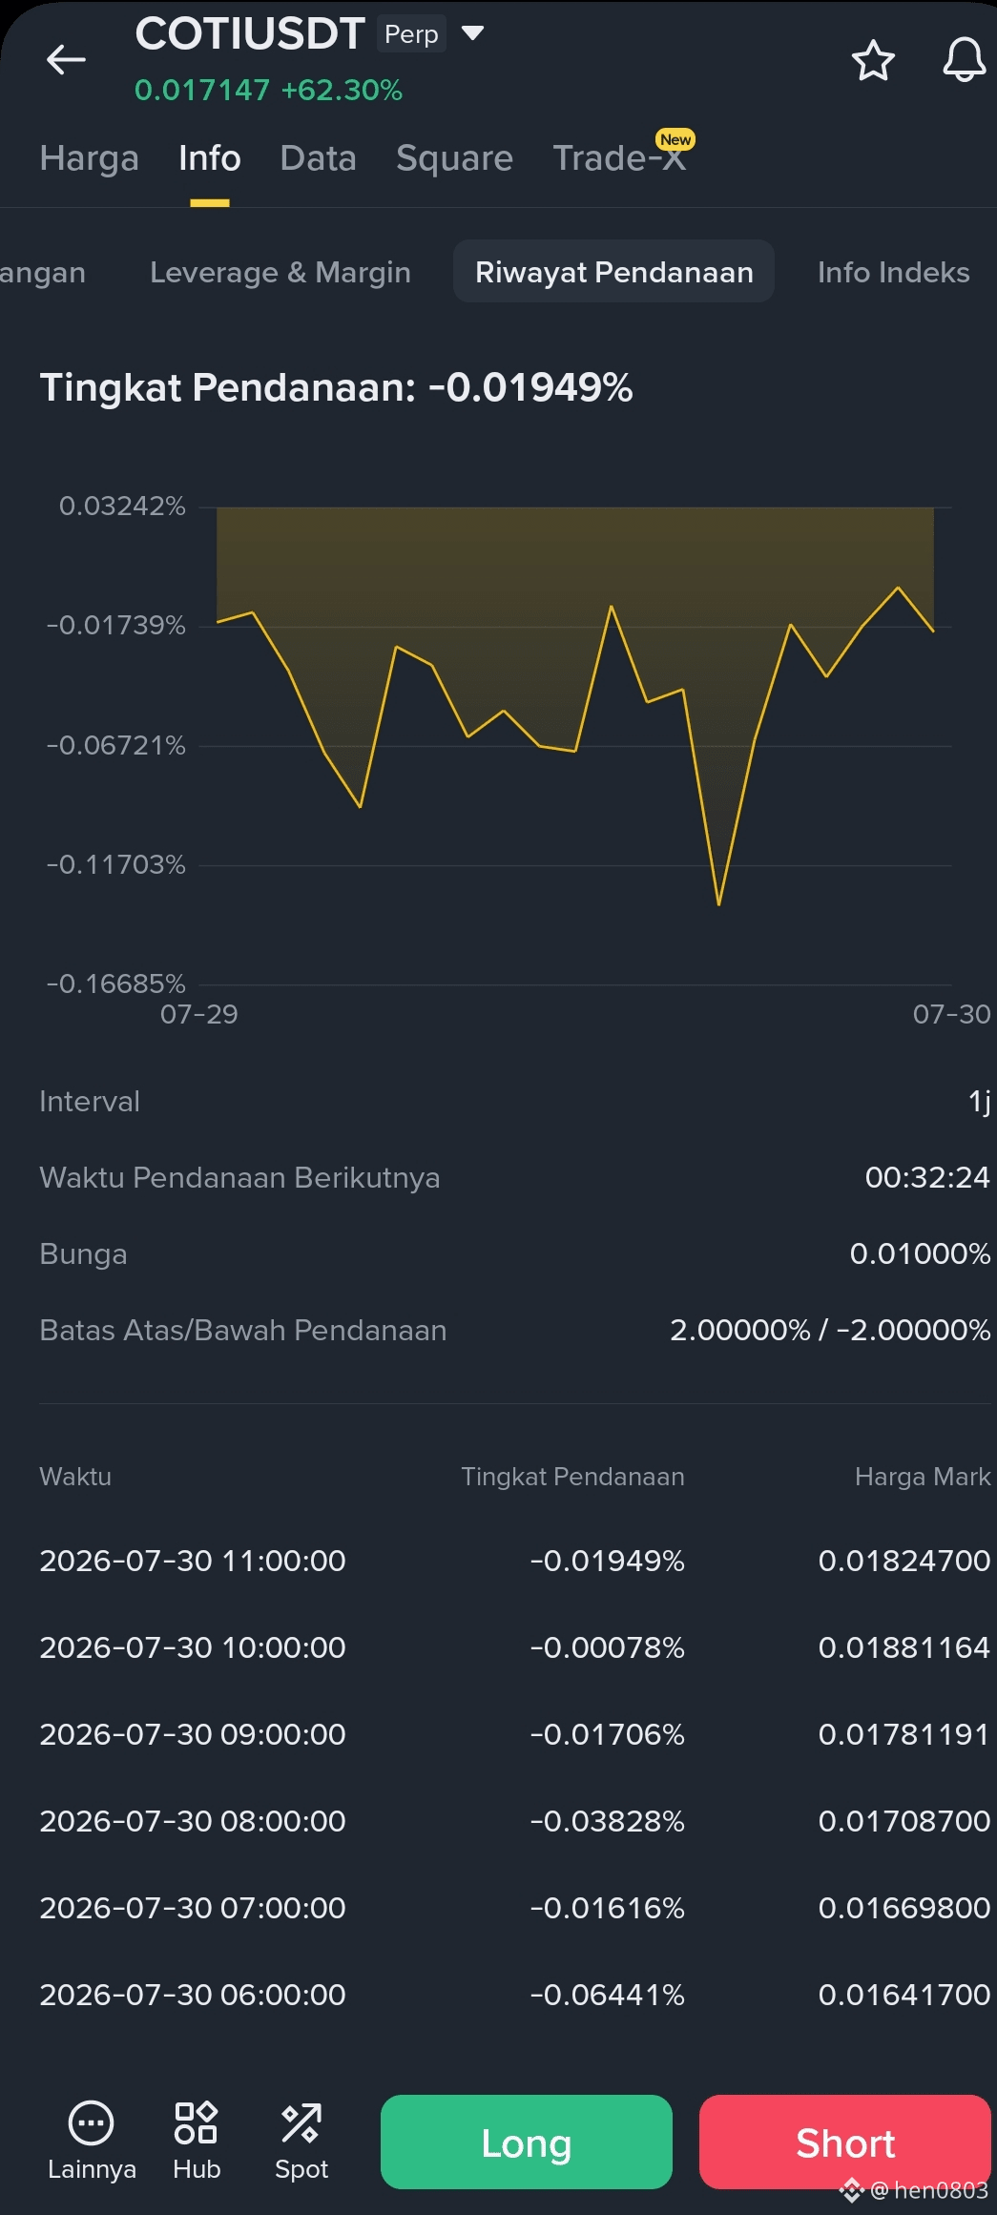This screenshot has height=2215, width=997.
Task: Add COTIUSDT to favorites with star icon
Action: coord(873,61)
